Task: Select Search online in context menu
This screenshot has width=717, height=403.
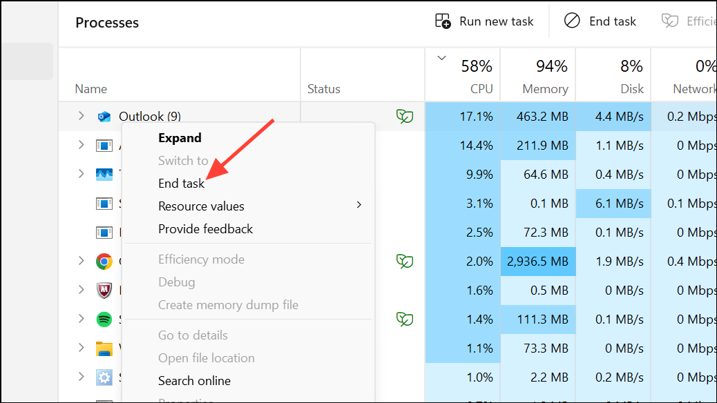Action: [x=194, y=380]
